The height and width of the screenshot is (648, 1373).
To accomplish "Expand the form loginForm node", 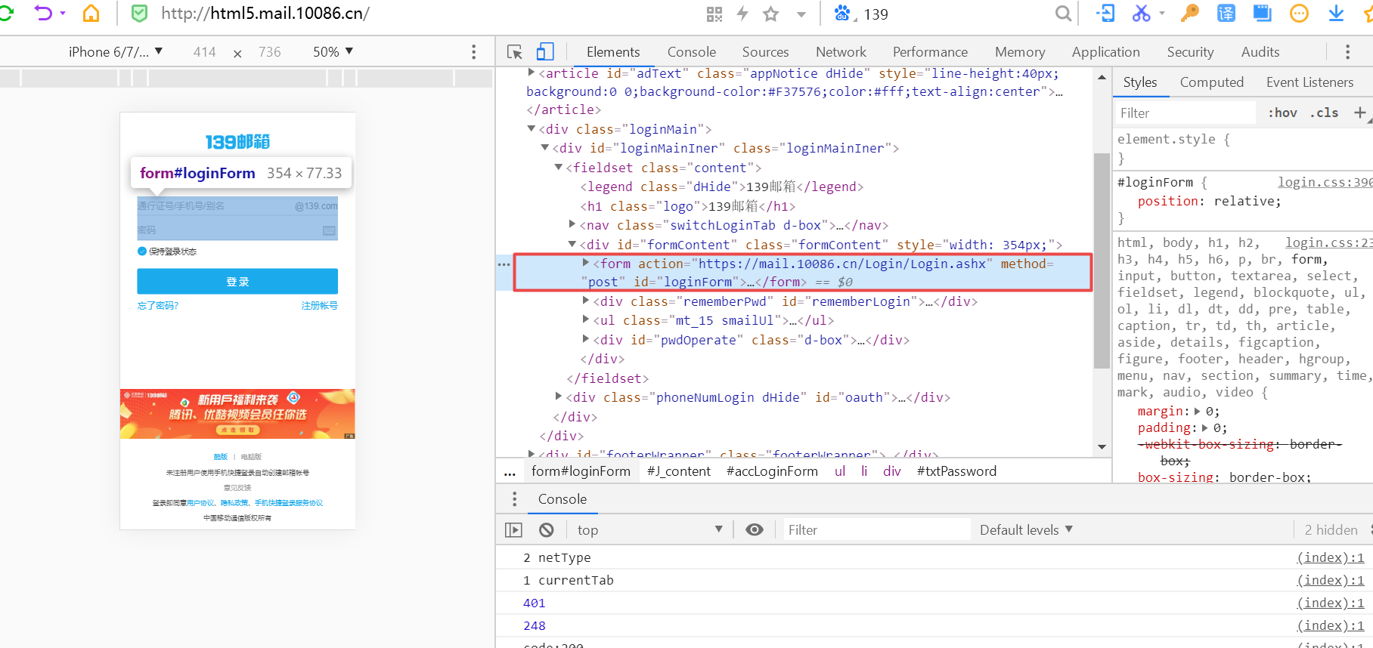I will (x=586, y=263).
